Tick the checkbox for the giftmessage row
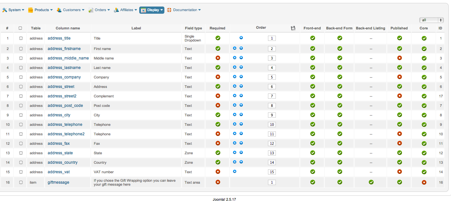The width and height of the screenshot is (451, 201). tap(21, 182)
